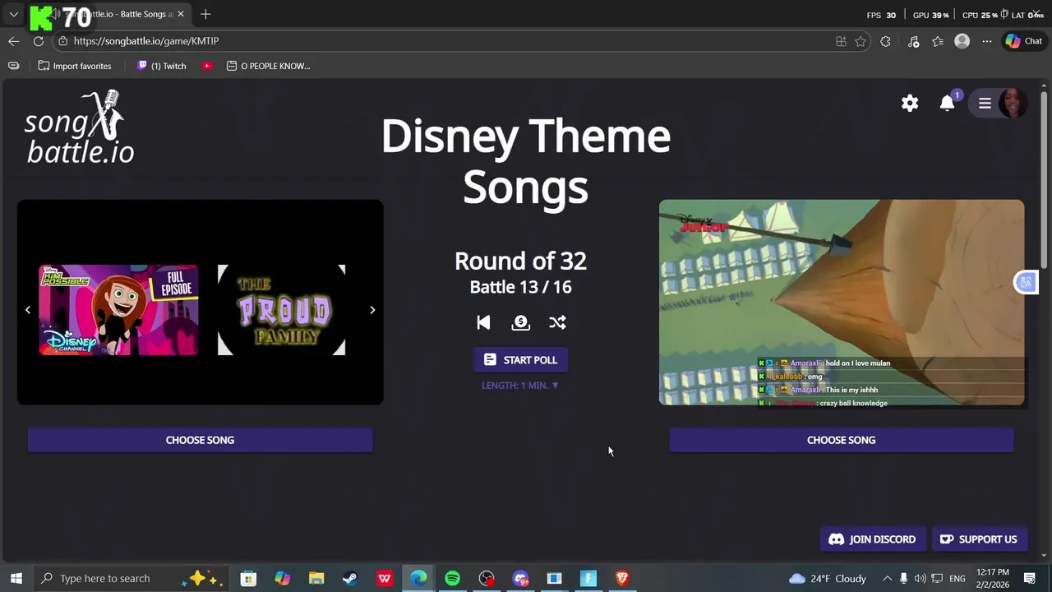This screenshot has width=1052, height=592.
Task: Go back to the previous battle
Action: (483, 322)
